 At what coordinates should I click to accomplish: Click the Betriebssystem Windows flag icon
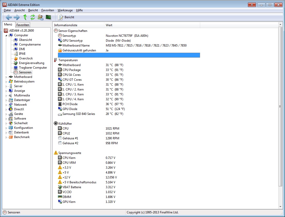point(11,82)
